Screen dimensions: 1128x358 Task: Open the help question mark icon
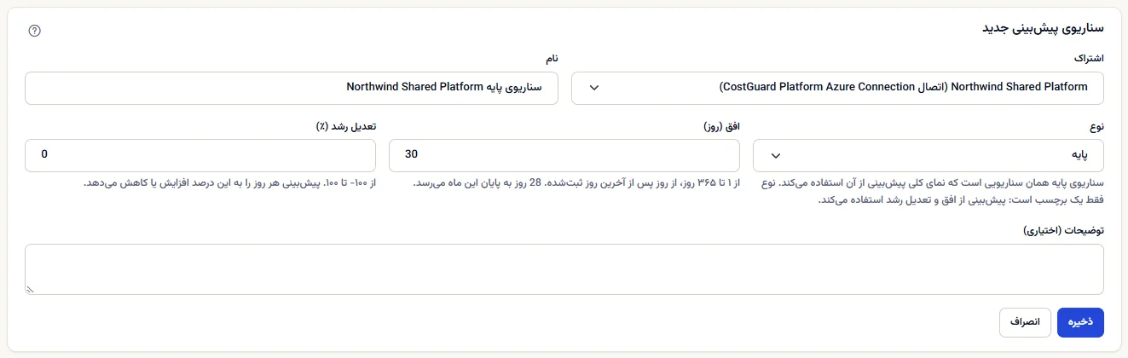pos(35,31)
